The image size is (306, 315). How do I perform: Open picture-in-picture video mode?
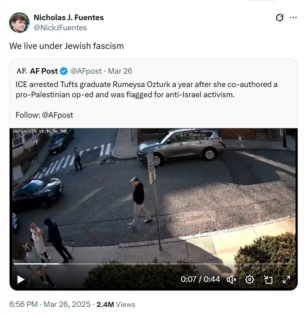point(269,280)
